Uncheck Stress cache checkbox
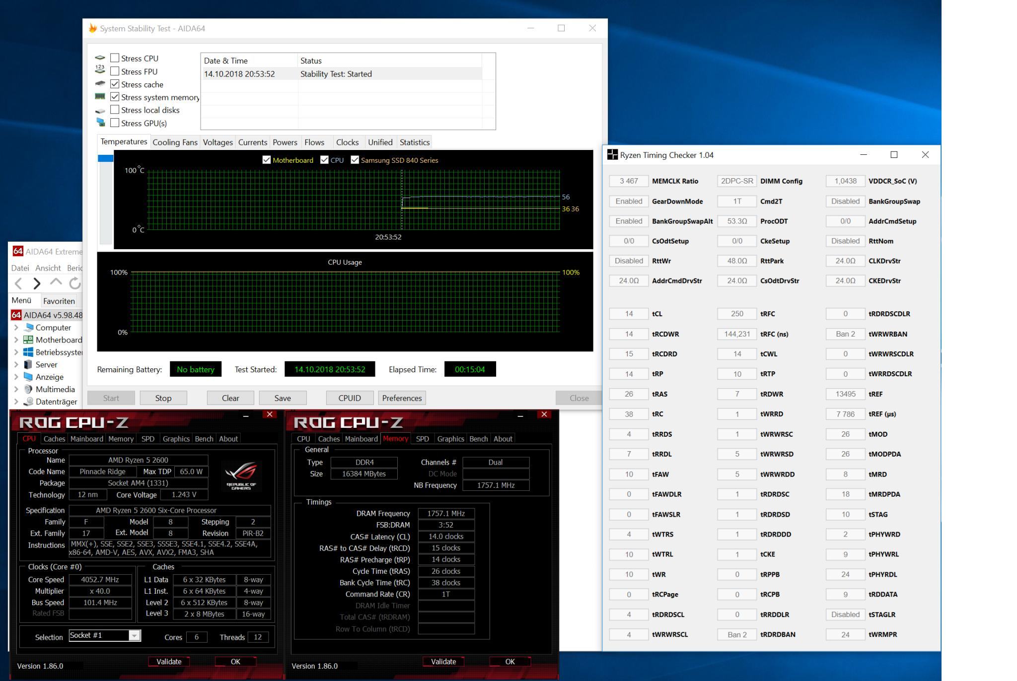The image size is (1017, 681). tap(115, 84)
